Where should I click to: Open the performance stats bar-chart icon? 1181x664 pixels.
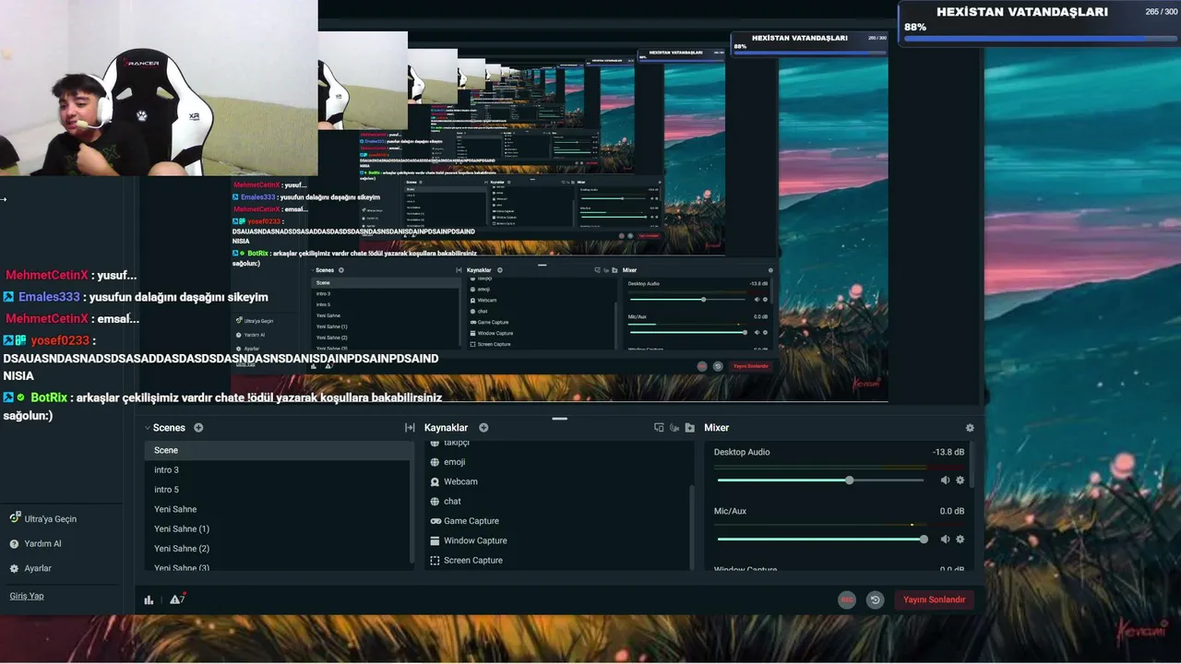(149, 599)
